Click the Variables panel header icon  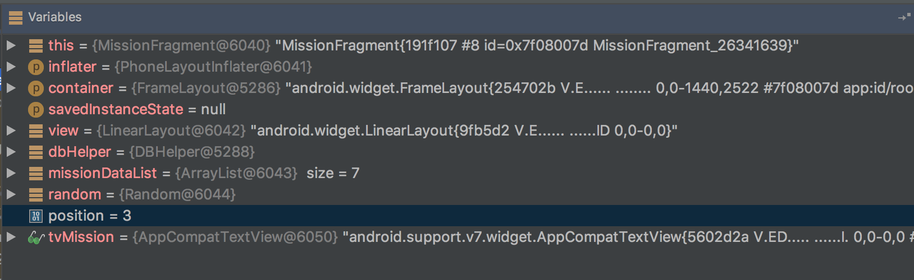click(x=16, y=17)
